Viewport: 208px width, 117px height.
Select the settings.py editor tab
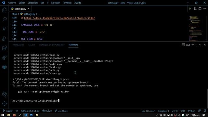pyautogui.click(x=20, y=9)
